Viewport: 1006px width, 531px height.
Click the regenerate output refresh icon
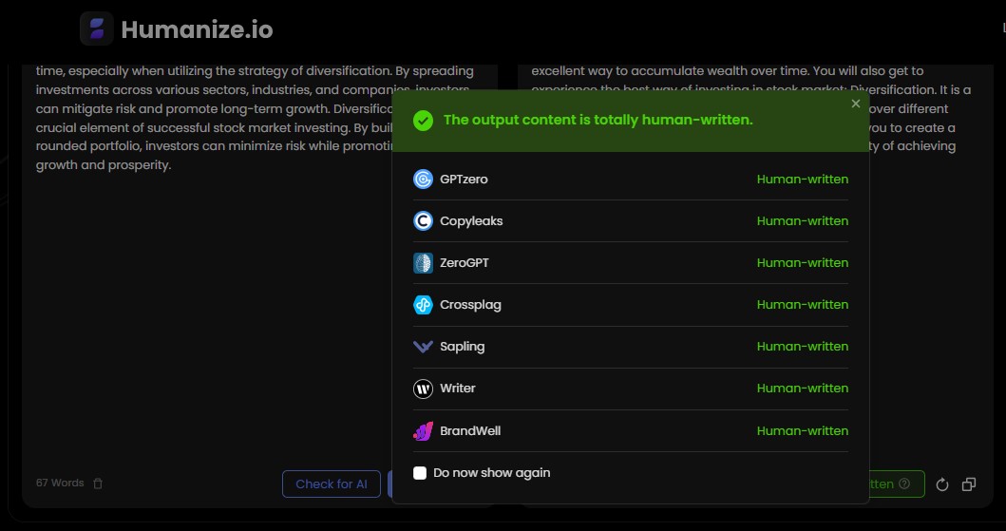942,484
